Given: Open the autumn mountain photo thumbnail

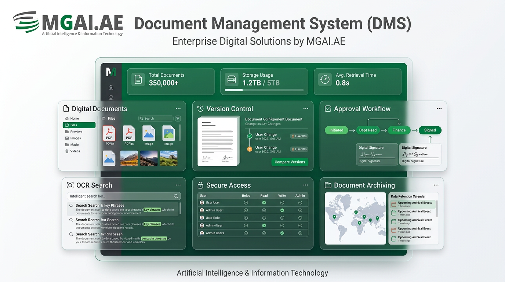Looking at the screenshot, I should [x=129, y=158].
